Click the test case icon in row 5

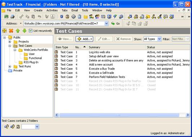[x=56, y=68]
